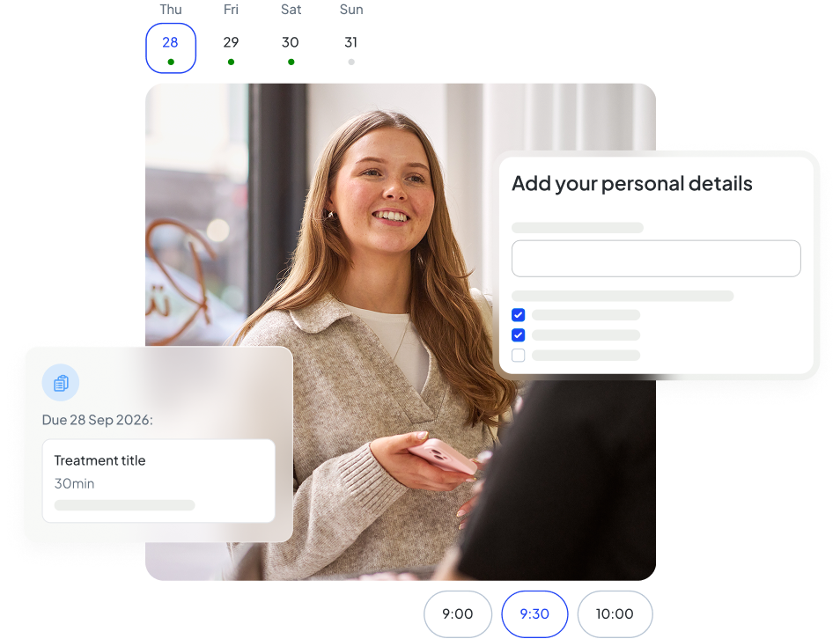Choose Saturday 30 date
Image resolution: width=840 pixels, height=639 pixels.
click(291, 48)
